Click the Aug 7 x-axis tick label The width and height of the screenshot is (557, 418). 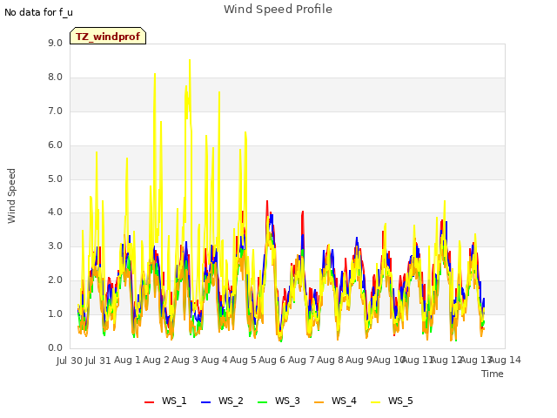[301, 360]
